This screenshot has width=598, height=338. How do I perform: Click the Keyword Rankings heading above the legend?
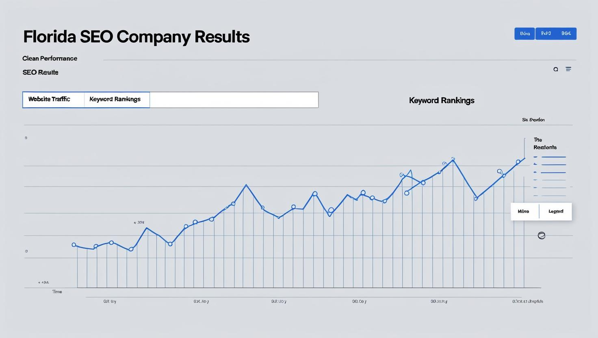(x=442, y=100)
